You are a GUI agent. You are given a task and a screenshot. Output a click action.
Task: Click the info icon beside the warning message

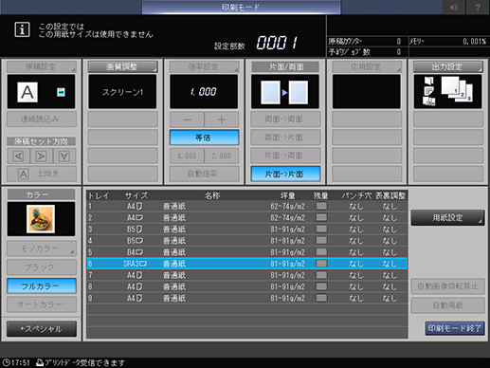tap(22, 29)
